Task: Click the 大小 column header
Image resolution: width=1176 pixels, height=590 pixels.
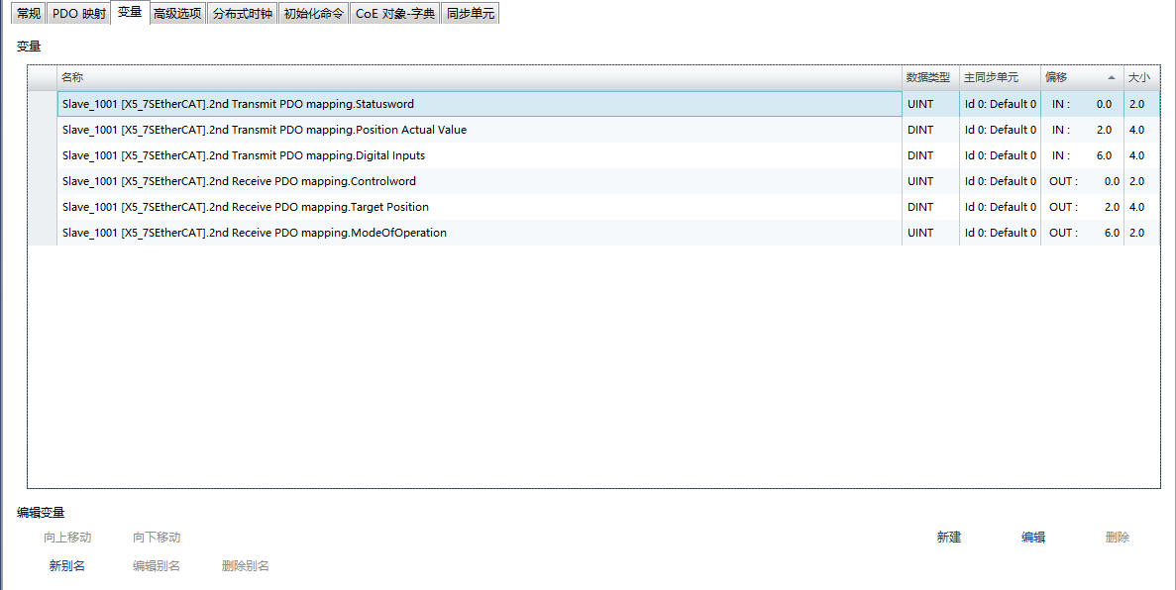Action: pyautogui.click(x=1141, y=77)
